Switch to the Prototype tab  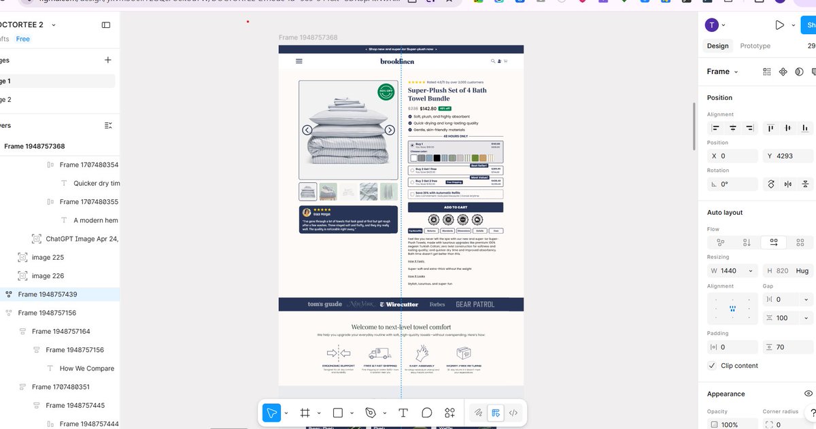(755, 46)
